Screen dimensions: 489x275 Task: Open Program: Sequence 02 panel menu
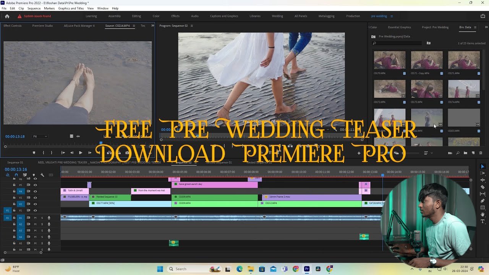(192, 26)
